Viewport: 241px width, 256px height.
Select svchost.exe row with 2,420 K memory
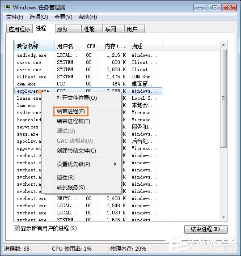88,199
